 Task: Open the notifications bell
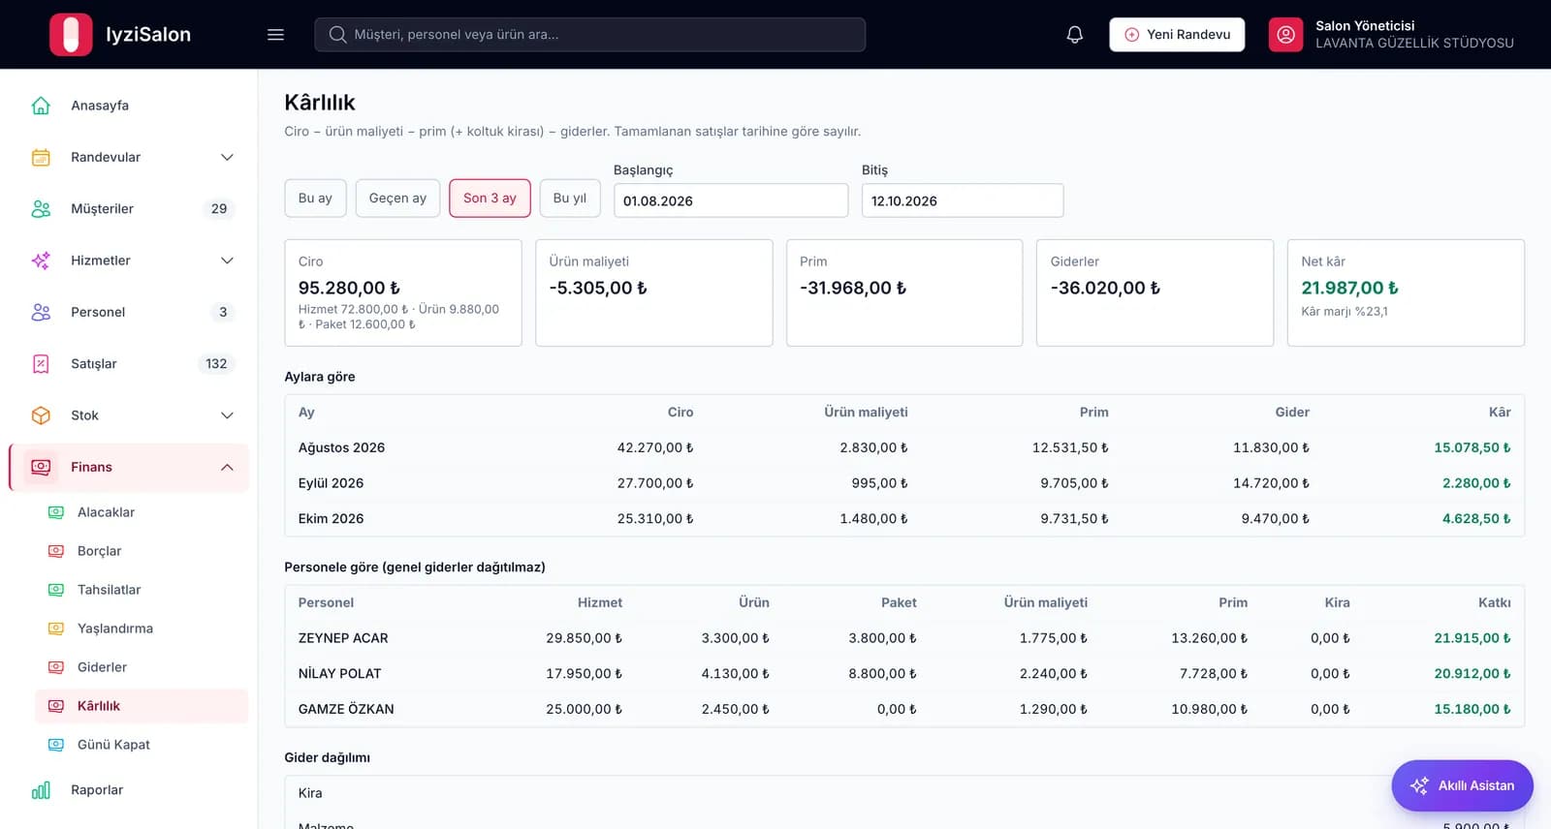(1074, 35)
